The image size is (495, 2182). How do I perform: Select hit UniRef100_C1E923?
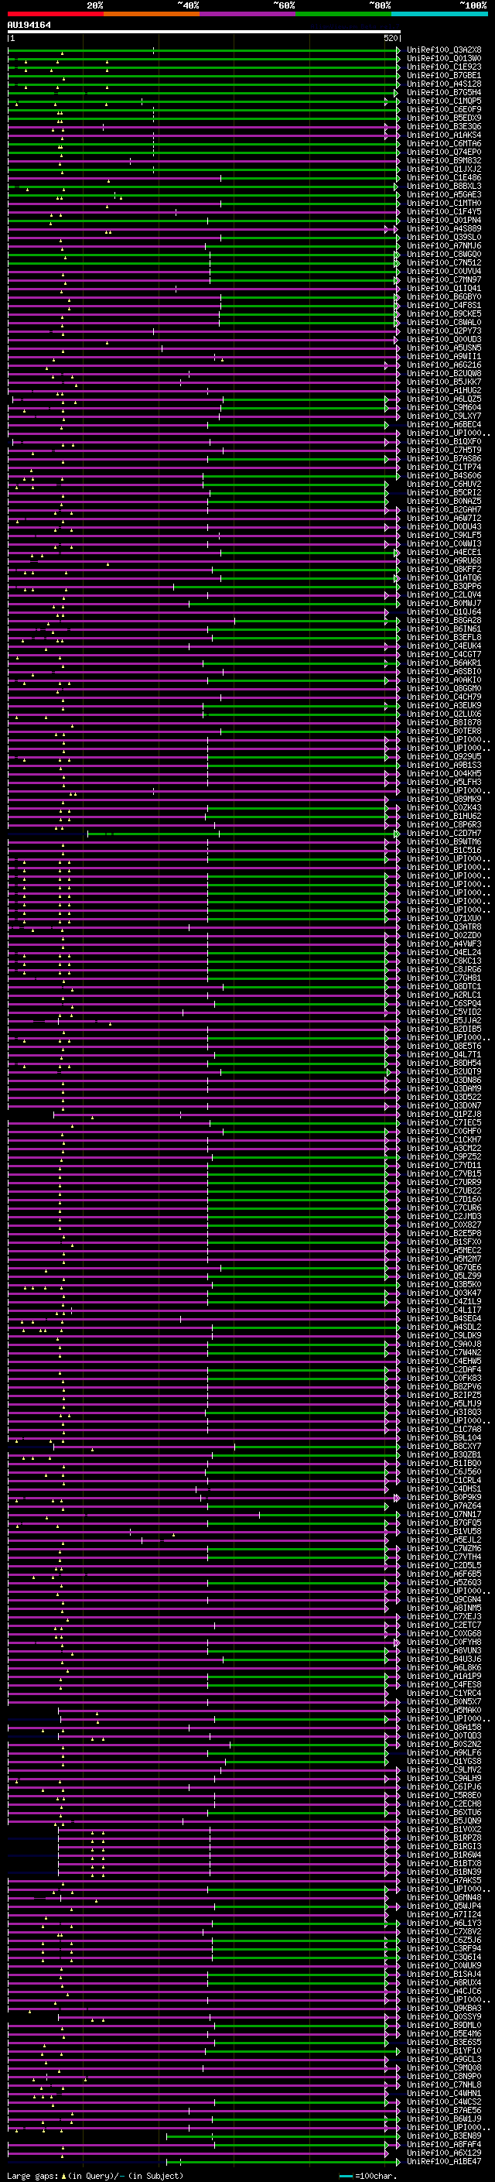(x=443, y=67)
